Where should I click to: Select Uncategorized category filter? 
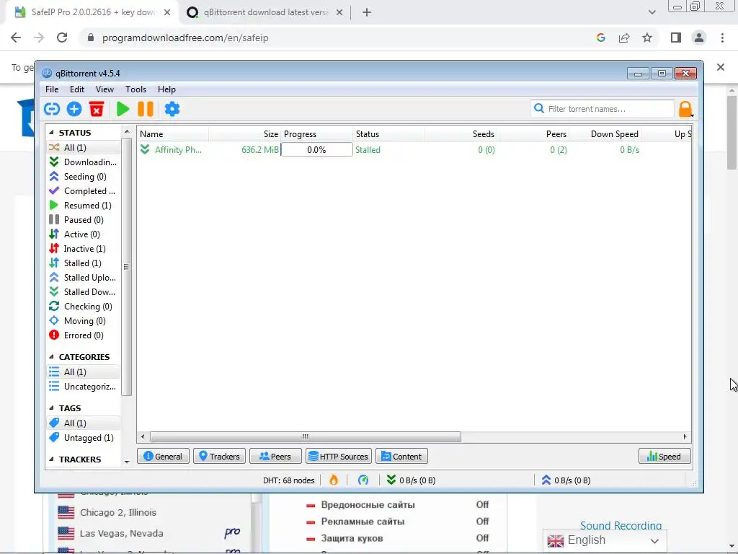pyautogui.click(x=84, y=387)
